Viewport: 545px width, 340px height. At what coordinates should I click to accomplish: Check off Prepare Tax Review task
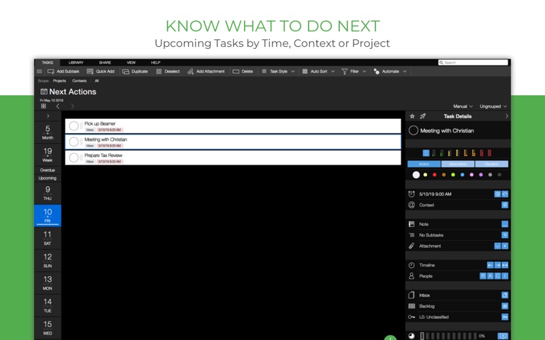(74, 158)
